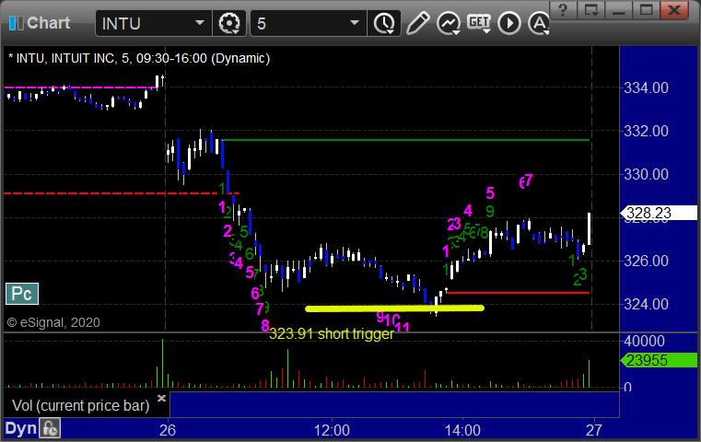701x442 pixels.
Task: Click the bar replay play button
Action: [x=509, y=23]
